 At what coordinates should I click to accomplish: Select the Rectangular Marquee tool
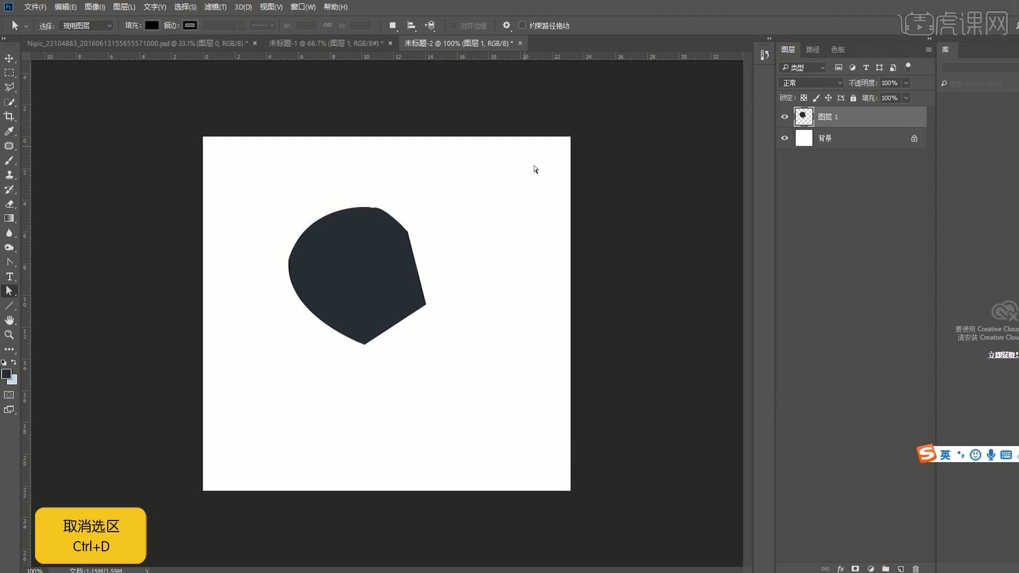(9, 73)
